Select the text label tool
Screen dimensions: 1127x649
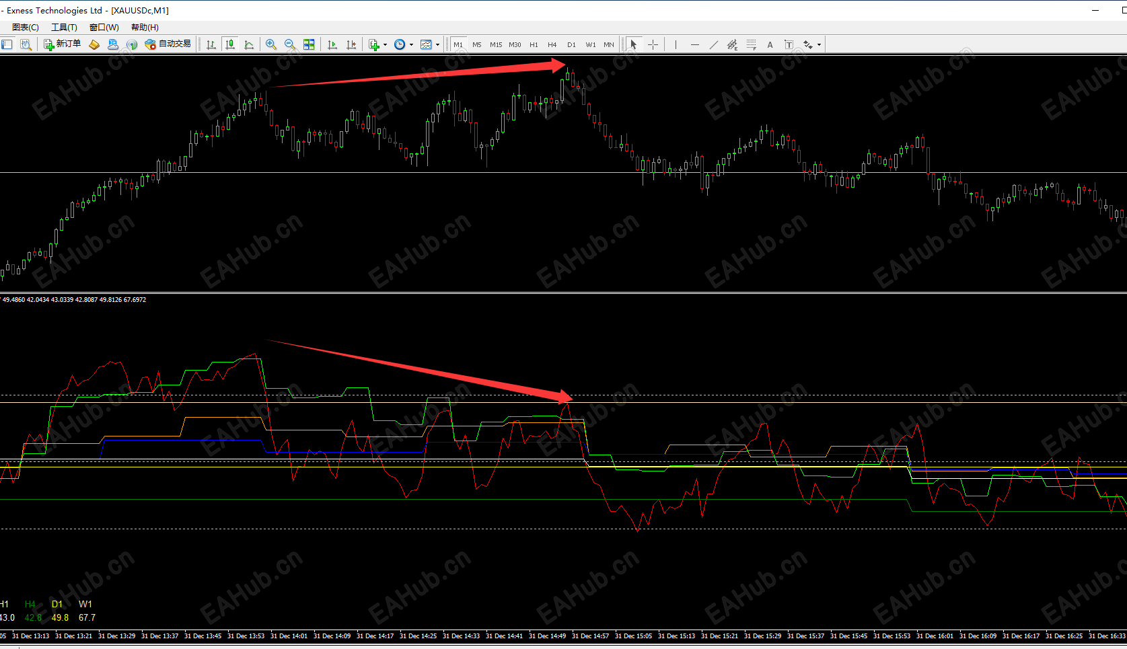point(789,44)
